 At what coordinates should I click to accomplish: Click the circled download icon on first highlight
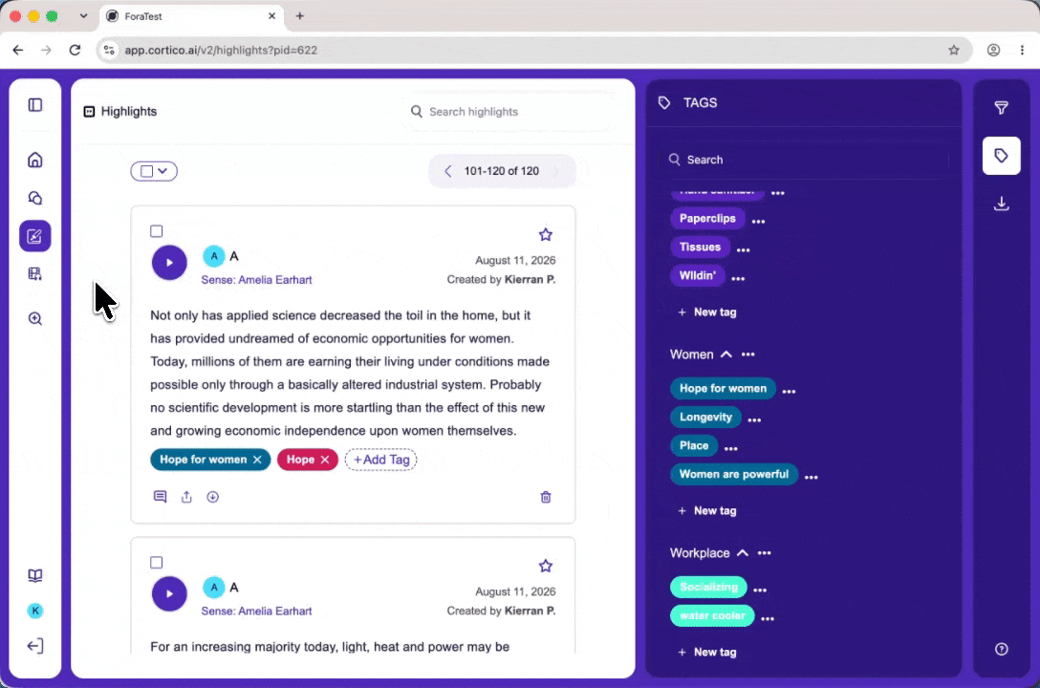click(213, 497)
